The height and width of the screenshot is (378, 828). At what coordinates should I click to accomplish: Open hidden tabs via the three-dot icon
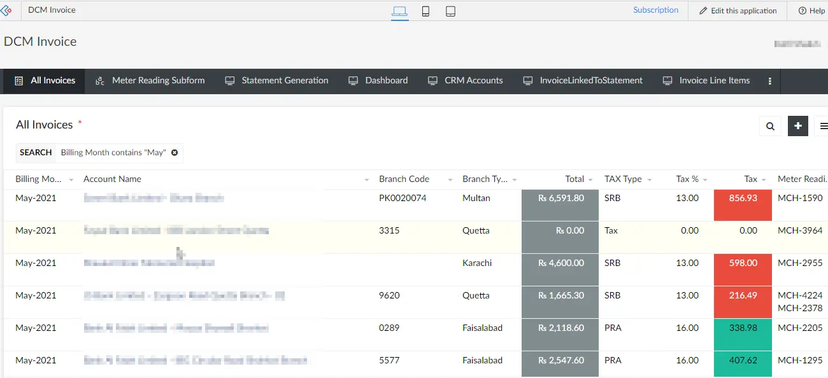(769, 81)
